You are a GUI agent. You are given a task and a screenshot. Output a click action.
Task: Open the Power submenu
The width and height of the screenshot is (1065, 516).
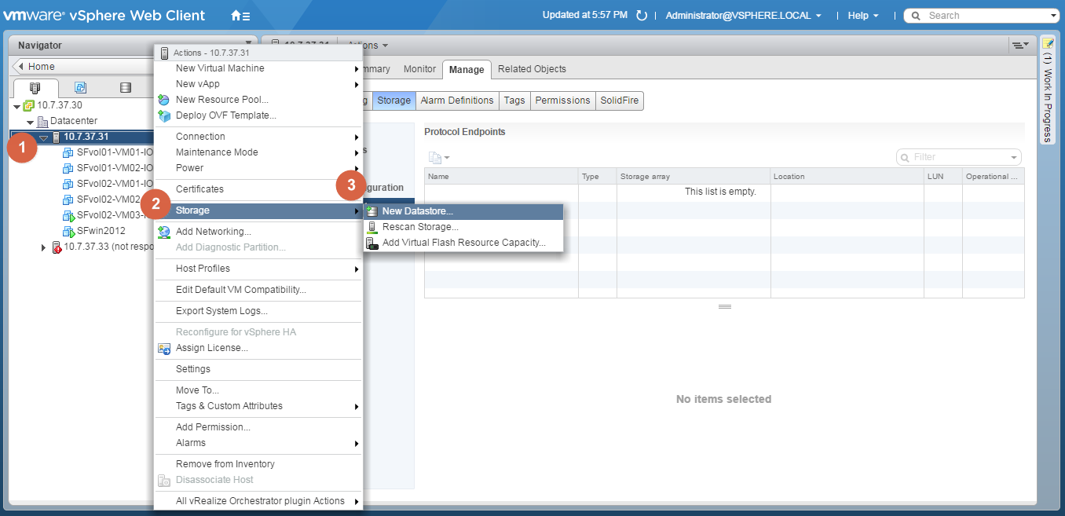pos(258,168)
